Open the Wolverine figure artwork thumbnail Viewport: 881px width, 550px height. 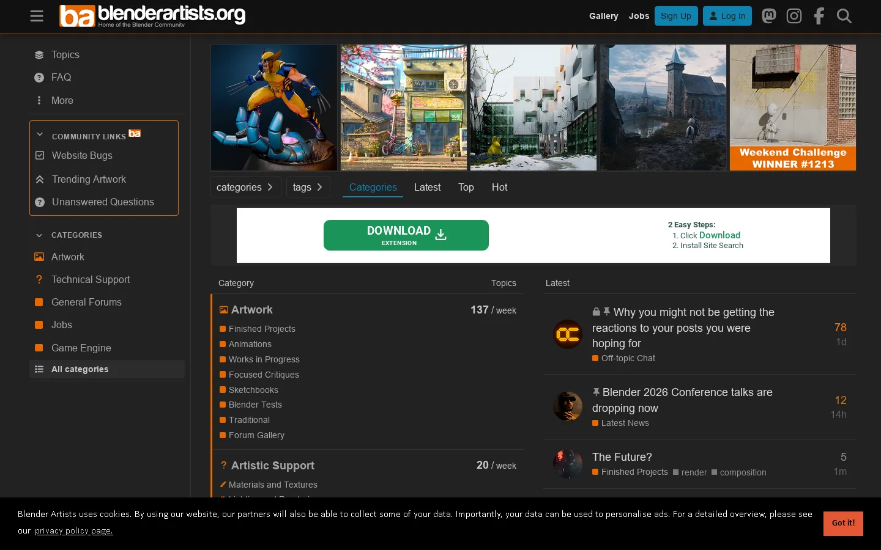point(274,108)
